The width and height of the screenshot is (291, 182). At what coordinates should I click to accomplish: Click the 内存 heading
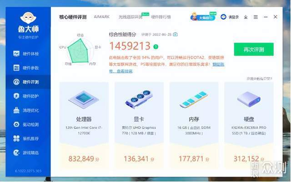(x=194, y=119)
